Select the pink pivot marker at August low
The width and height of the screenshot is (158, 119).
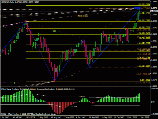[x=54, y=81]
